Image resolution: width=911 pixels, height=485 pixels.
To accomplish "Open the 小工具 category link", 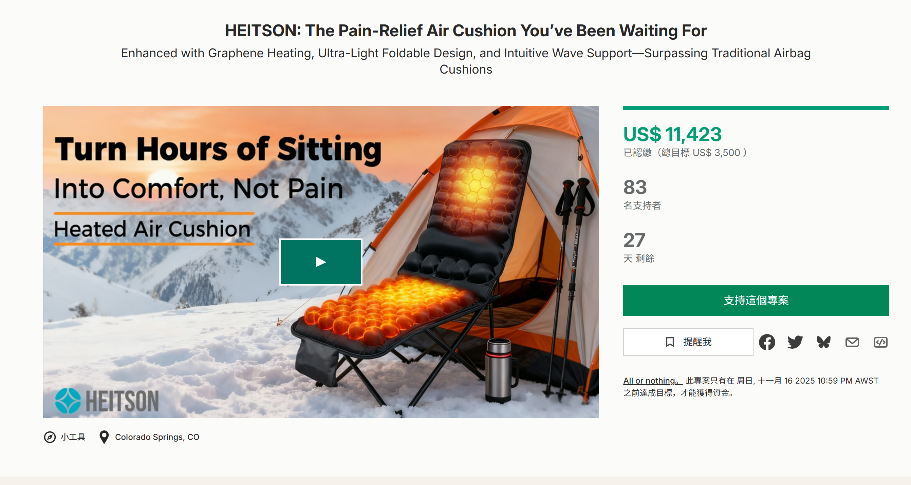I will (73, 437).
